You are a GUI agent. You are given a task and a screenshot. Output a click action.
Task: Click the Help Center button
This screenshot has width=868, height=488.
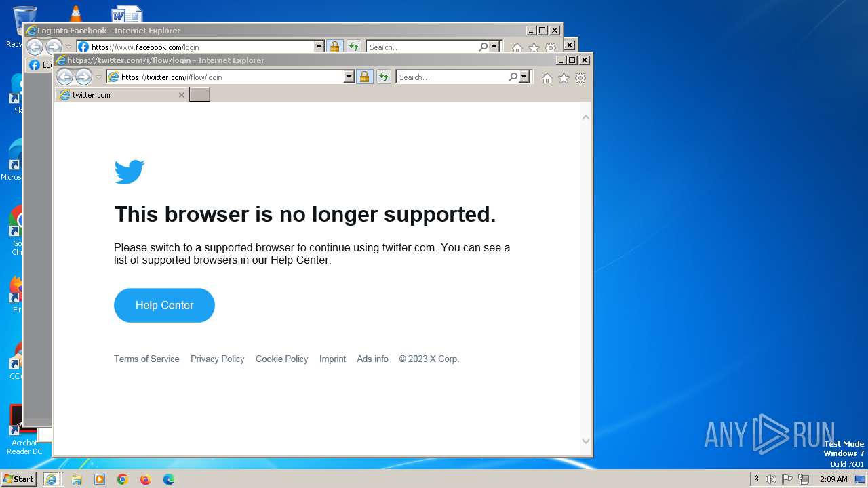164,305
